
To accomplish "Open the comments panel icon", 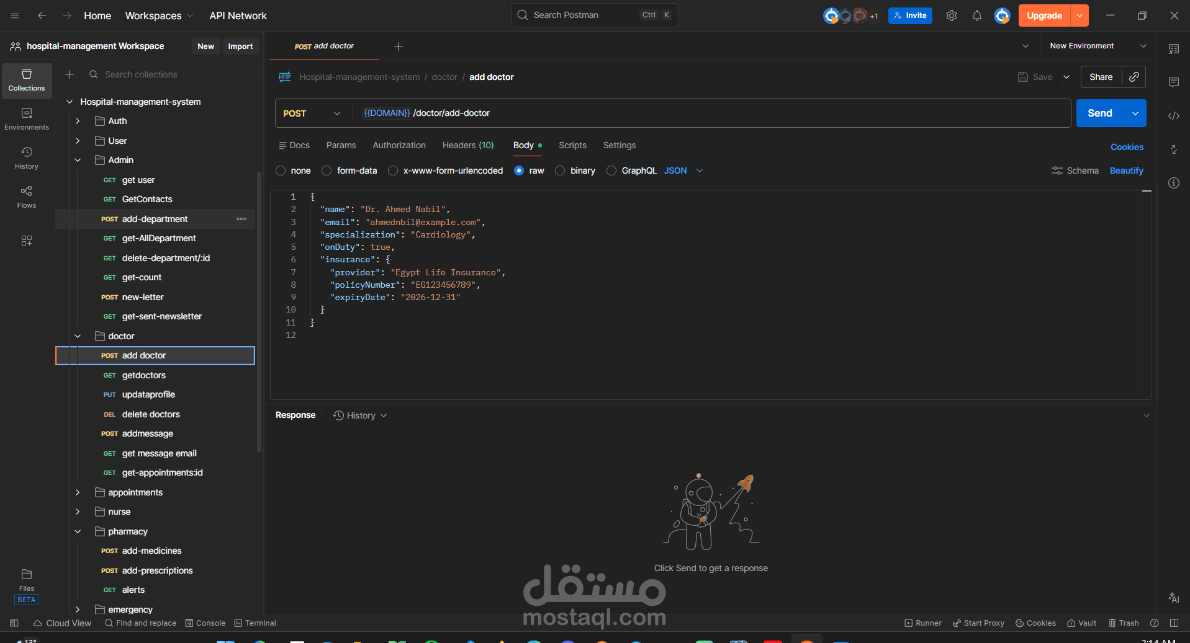I will click(1174, 82).
